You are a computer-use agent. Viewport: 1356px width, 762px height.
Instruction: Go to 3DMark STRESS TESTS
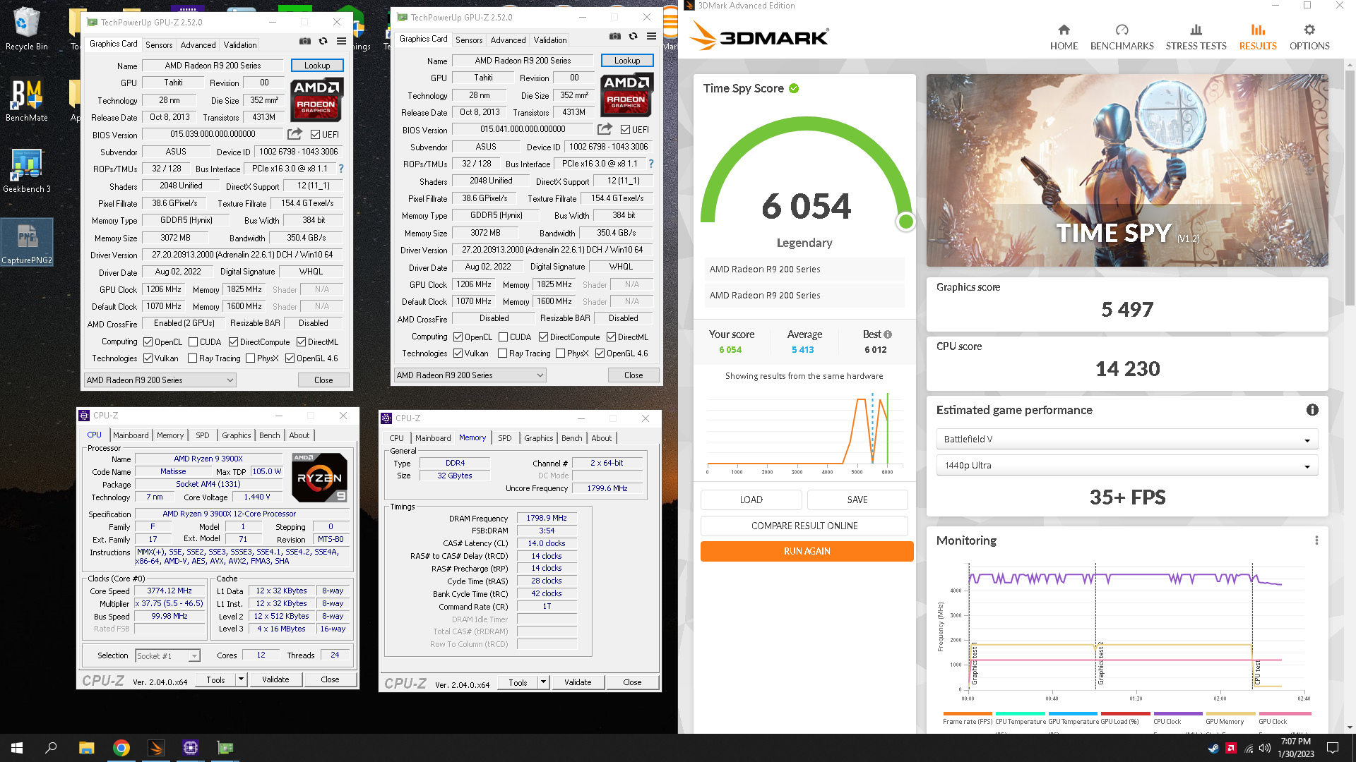click(x=1196, y=37)
